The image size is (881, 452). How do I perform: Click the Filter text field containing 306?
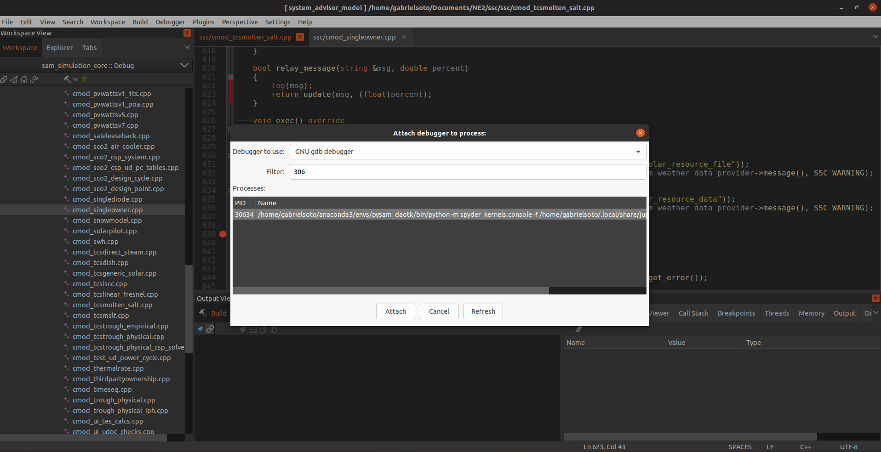coord(468,172)
